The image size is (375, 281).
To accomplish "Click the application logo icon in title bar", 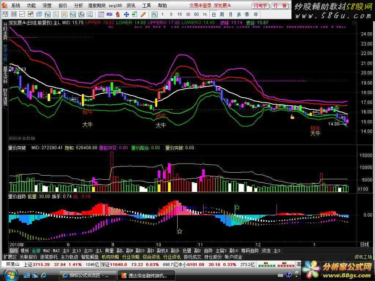I will (5, 5).
